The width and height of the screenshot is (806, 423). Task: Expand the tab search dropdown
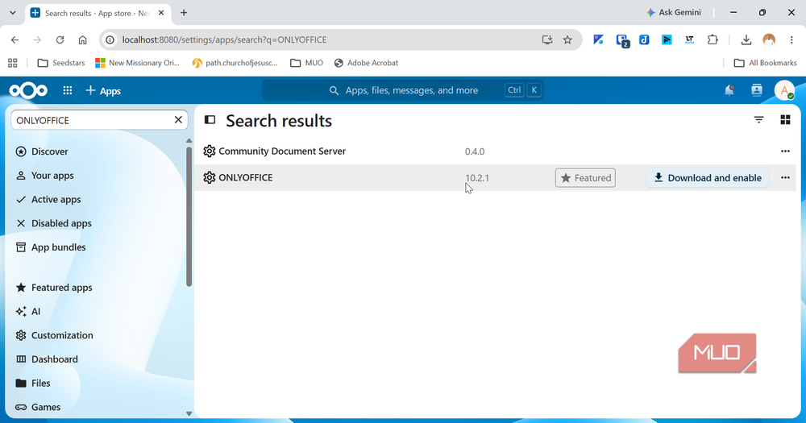[x=13, y=13]
